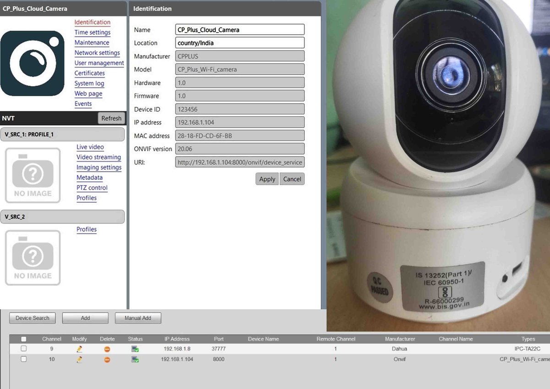The height and width of the screenshot is (389, 550).
Task: Click the Device ID field 123456
Action: [240, 109]
